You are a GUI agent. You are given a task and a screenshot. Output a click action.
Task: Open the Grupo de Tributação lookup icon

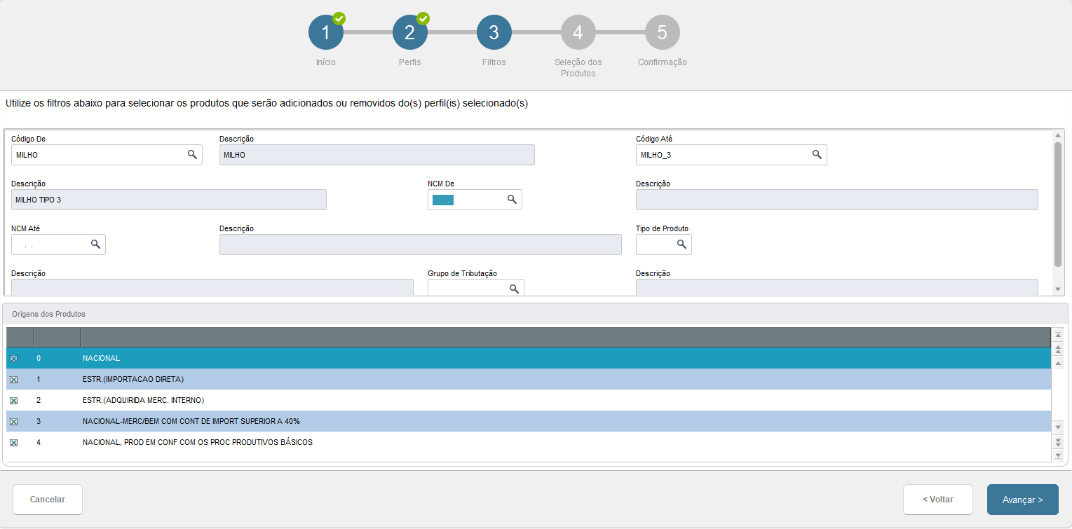coord(514,289)
